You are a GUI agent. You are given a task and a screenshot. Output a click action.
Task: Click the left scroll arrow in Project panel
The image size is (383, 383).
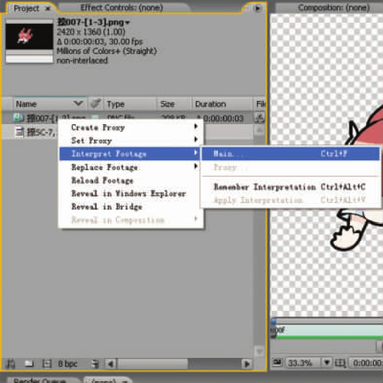tap(111, 364)
